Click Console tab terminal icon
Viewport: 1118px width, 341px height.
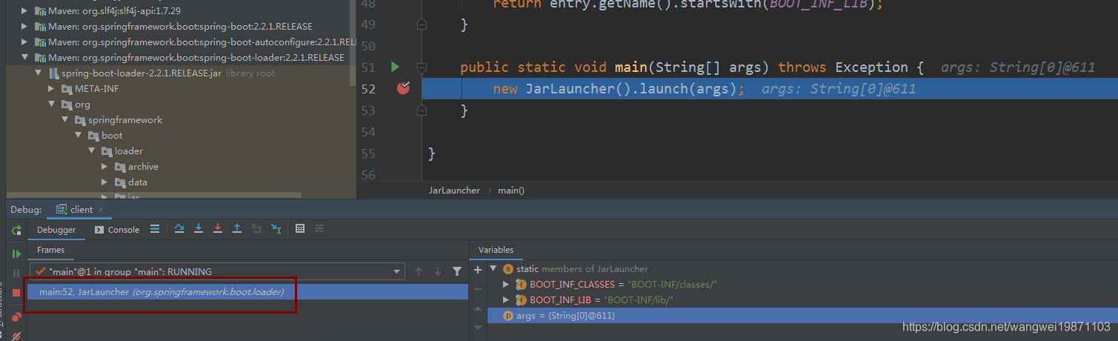click(99, 230)
